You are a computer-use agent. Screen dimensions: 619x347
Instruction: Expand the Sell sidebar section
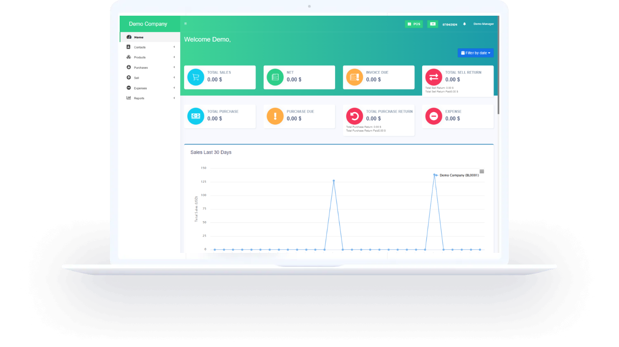point(174,78)
